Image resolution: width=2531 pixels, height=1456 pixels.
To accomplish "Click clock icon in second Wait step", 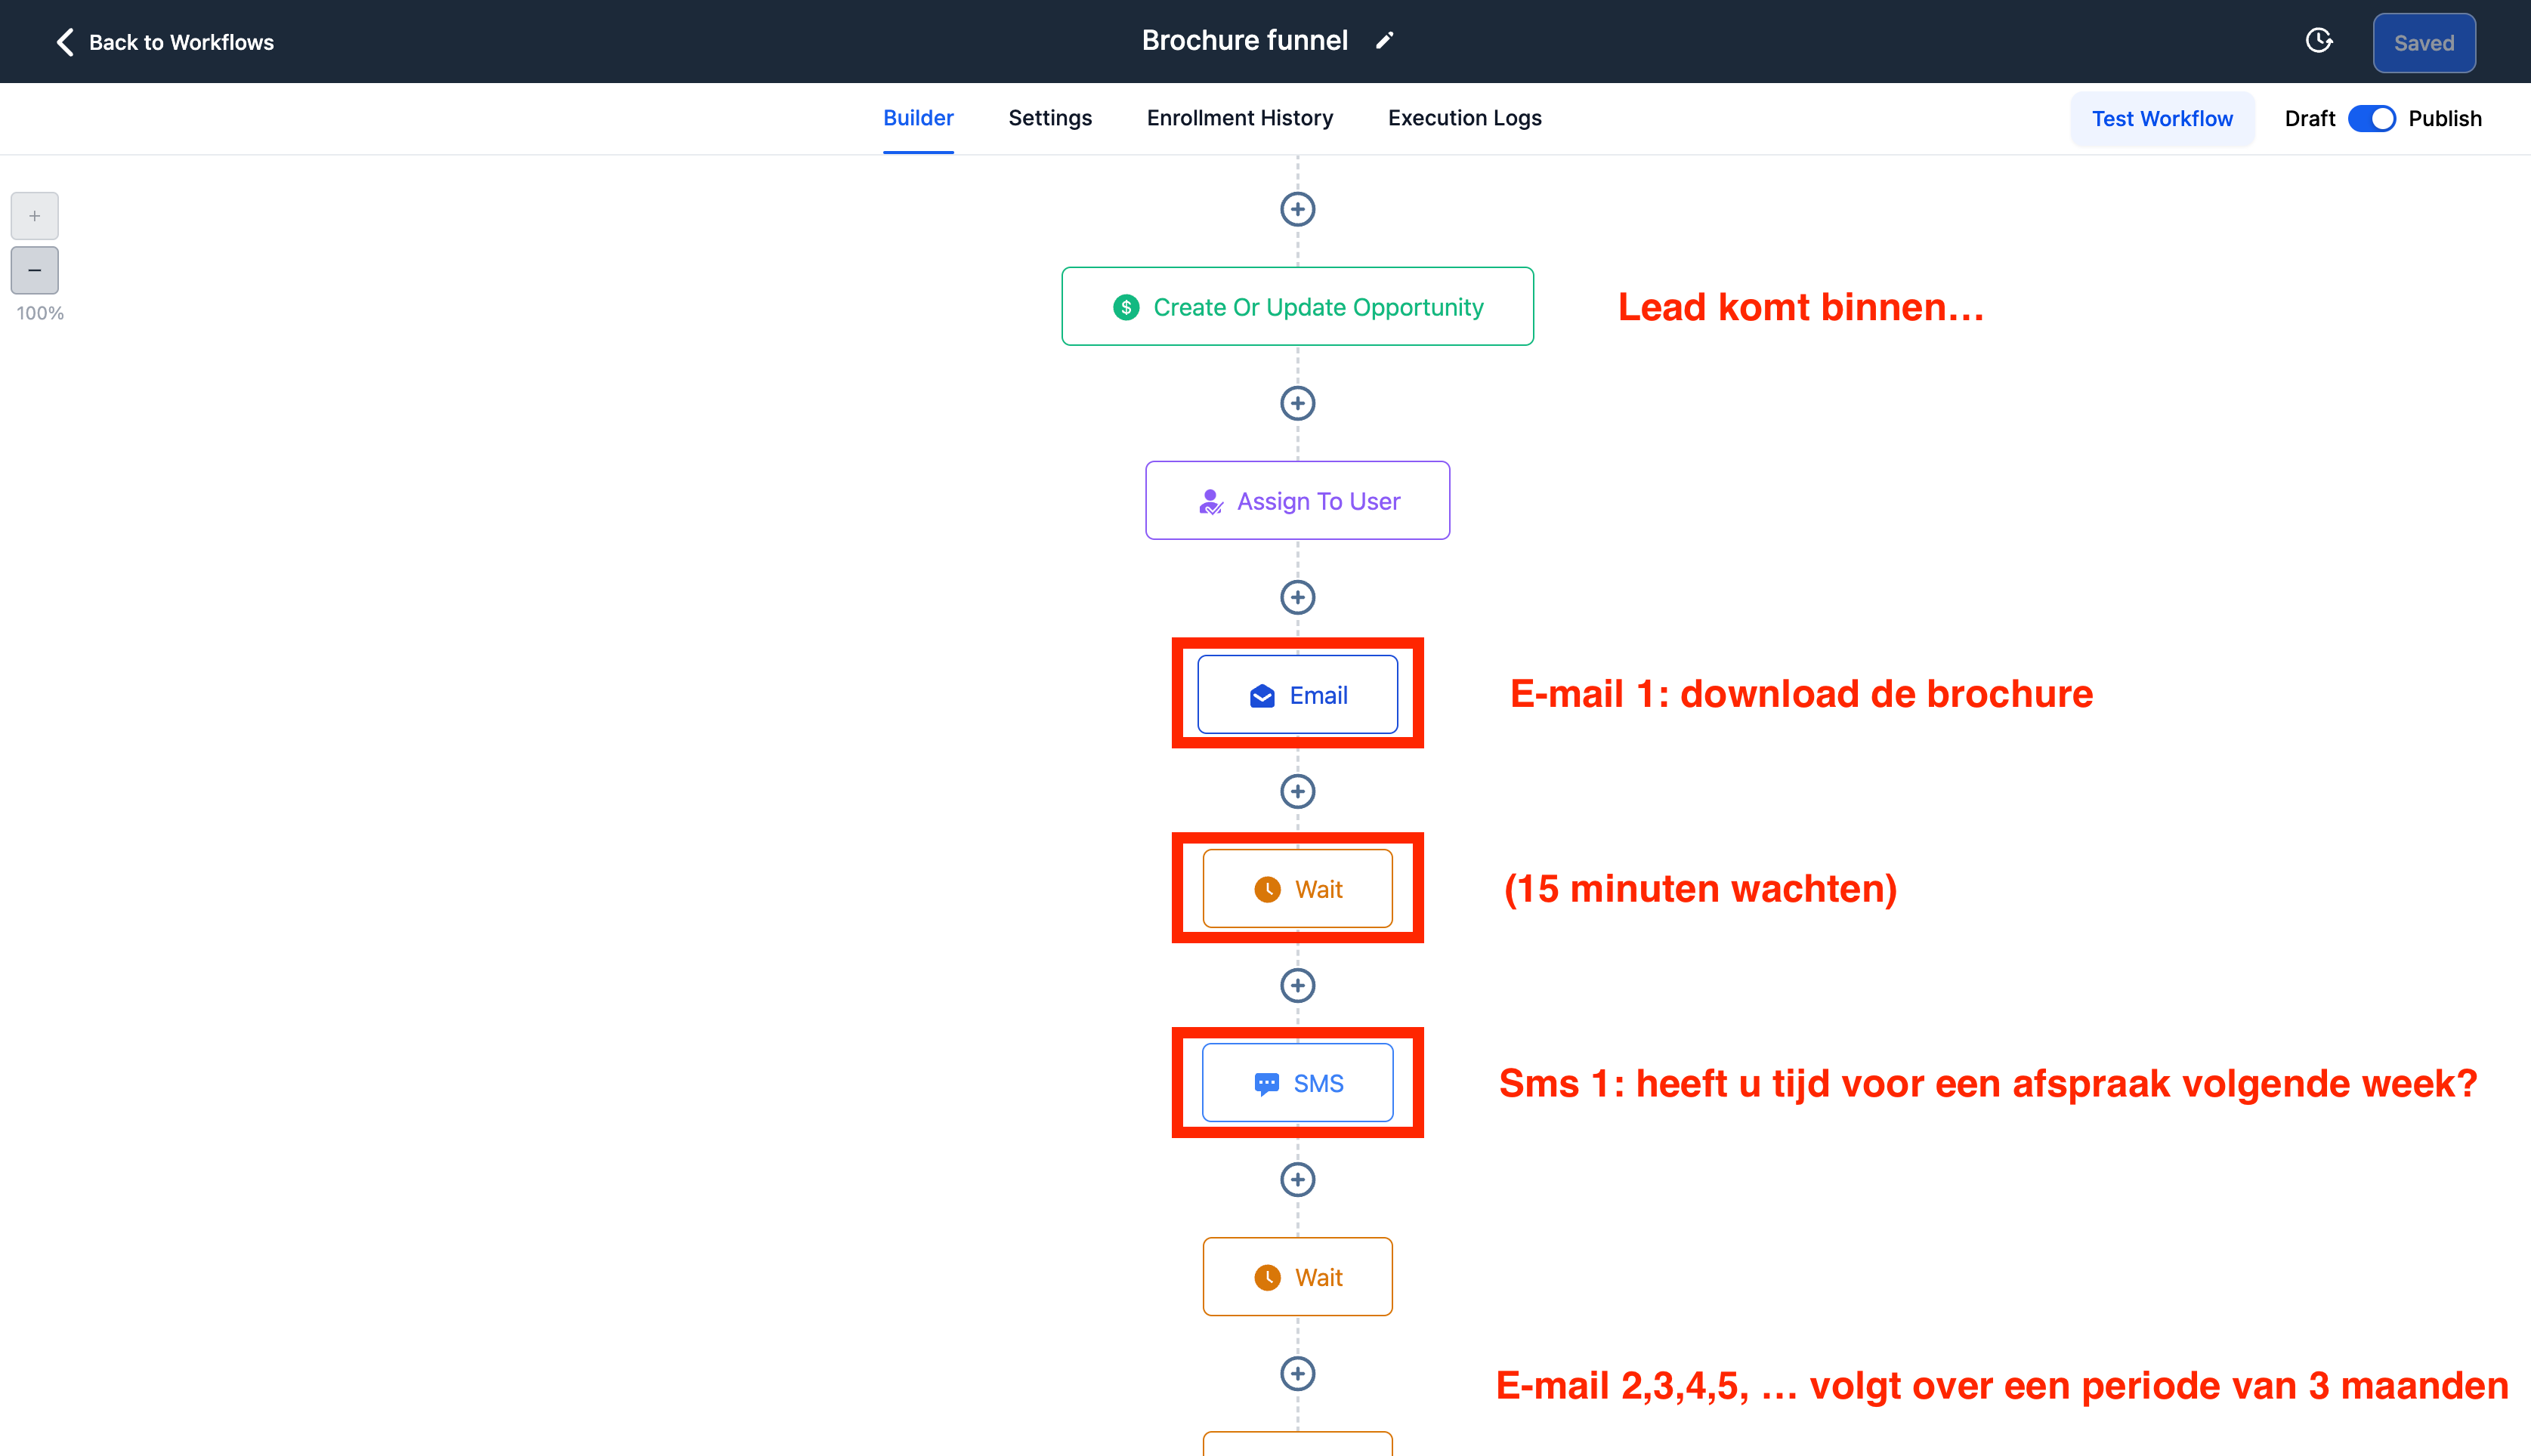I will 1268,1277.
